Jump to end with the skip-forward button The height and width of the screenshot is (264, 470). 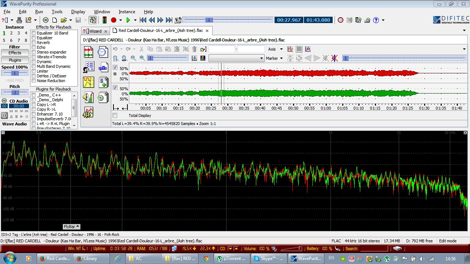tap(169, 20)
